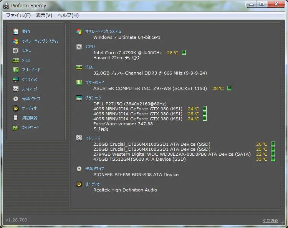The height and width of the screenshot is (228, 288).
Task: Click Windows flag icon beside summary OS heading
Action: click(x=79, y=32)
